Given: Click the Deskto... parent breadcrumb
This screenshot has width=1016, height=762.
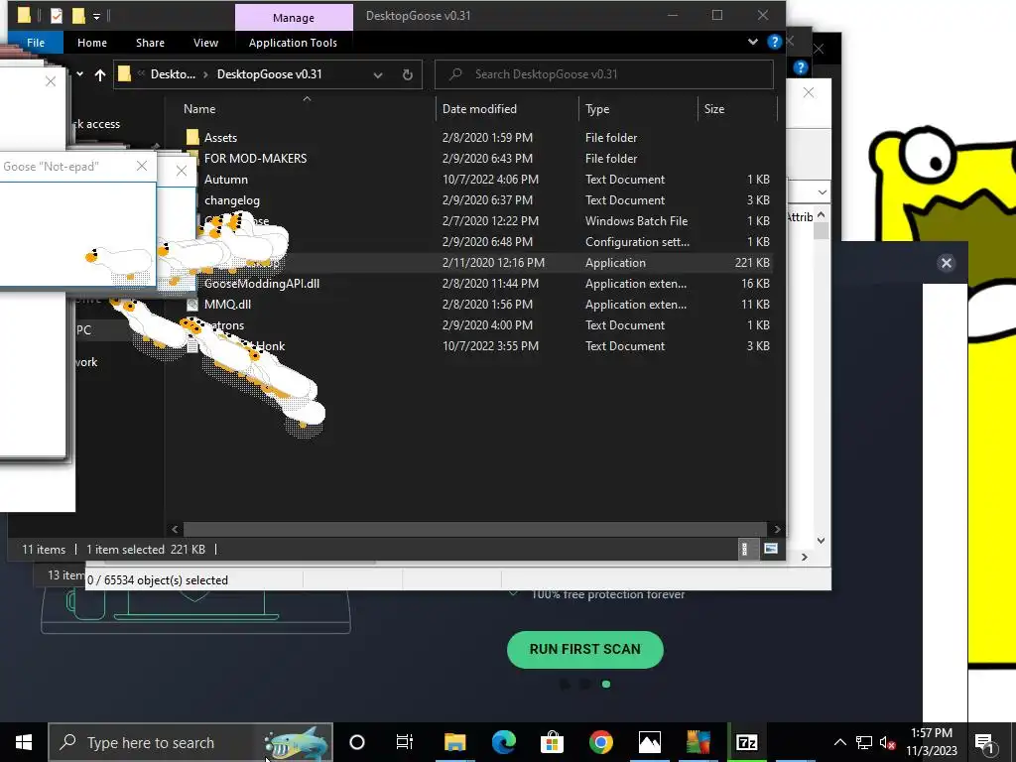Looking at the screenshot, I should 173,73.
